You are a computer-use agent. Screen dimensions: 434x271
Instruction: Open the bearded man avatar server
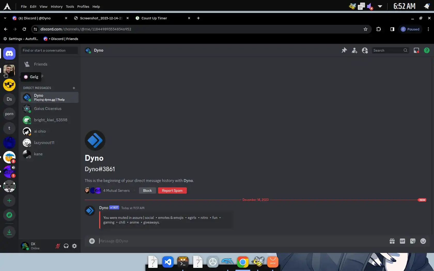(x=9, y=70)
